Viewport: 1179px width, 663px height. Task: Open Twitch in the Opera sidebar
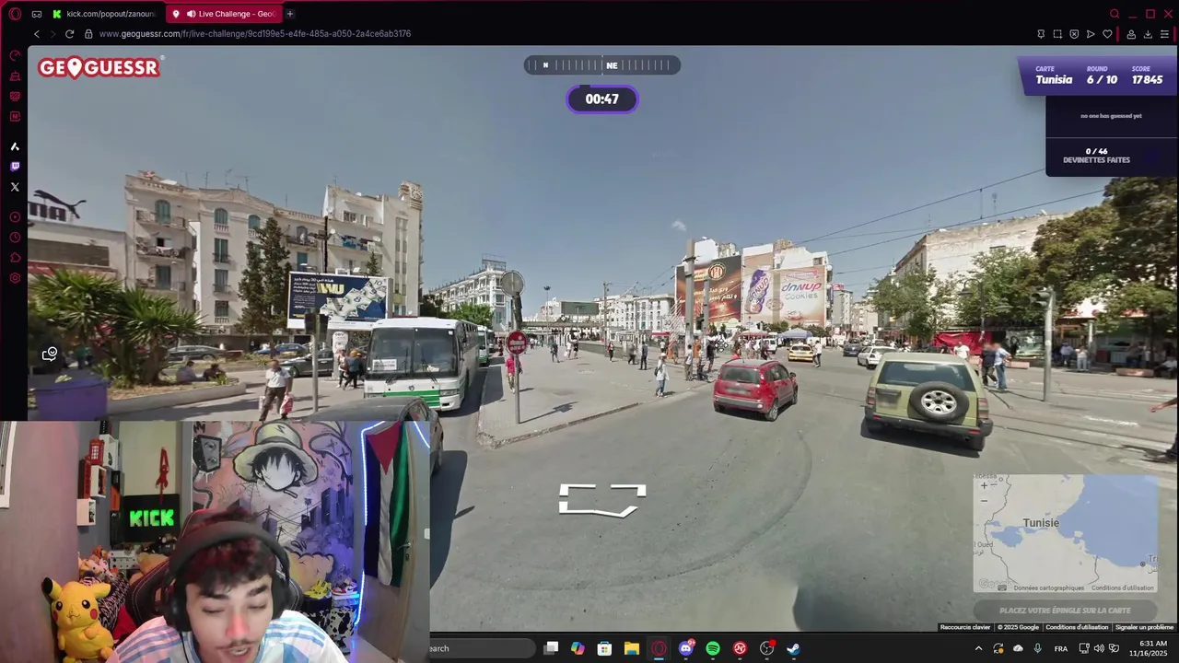[x=15, y=167]
